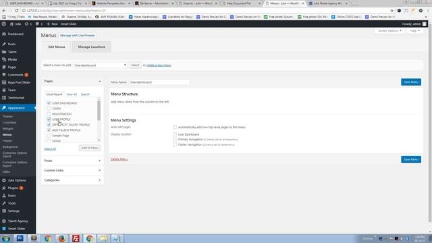Open the Media library icon

tap(4, 59)
